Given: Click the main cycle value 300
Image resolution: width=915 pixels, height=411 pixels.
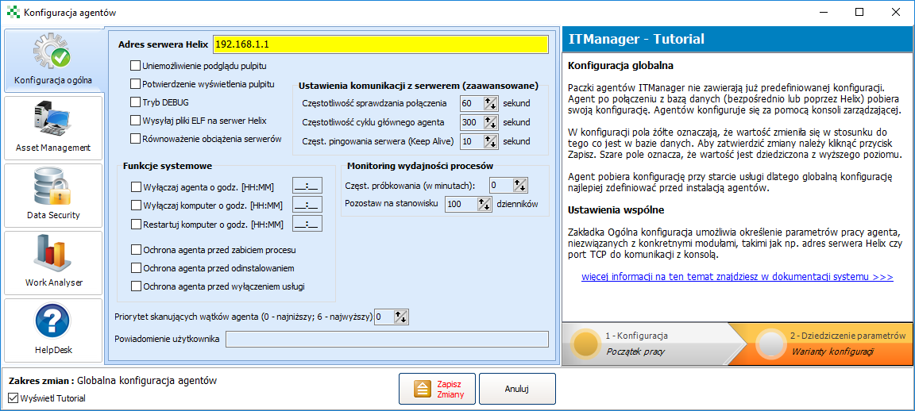Looking at the screenshot, I should click(x=472, y=122).
